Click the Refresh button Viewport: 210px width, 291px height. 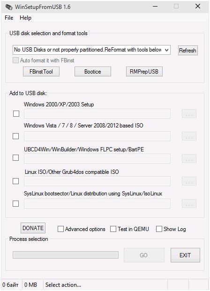pos(187,51)
